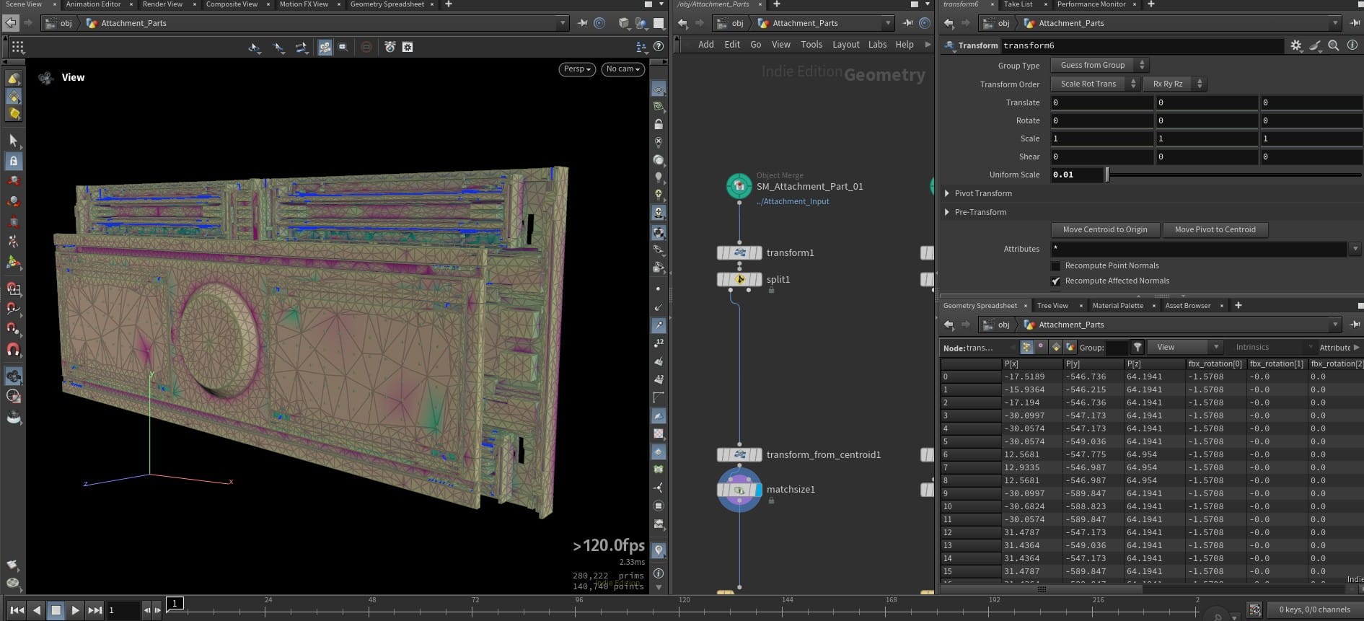
Task: Uncheck Recompute Affected Normals
Action: (x=1056, y=281)
